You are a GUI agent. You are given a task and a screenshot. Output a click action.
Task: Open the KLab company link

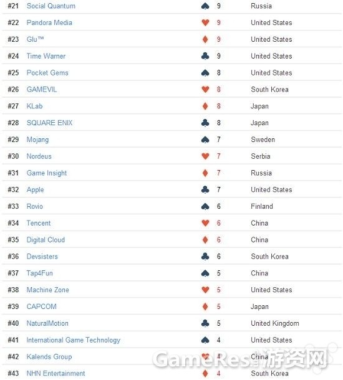click(34, 106)
